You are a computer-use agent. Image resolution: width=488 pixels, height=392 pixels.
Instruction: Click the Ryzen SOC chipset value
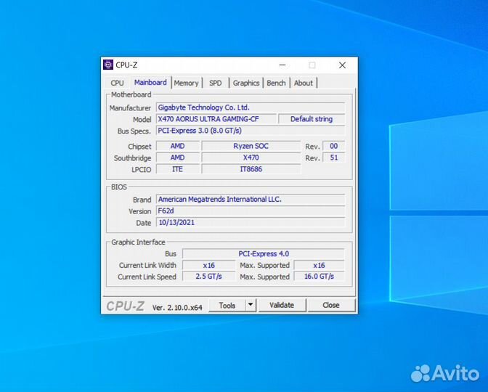251,146
